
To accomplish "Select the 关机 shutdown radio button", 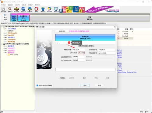I will 70,78.
